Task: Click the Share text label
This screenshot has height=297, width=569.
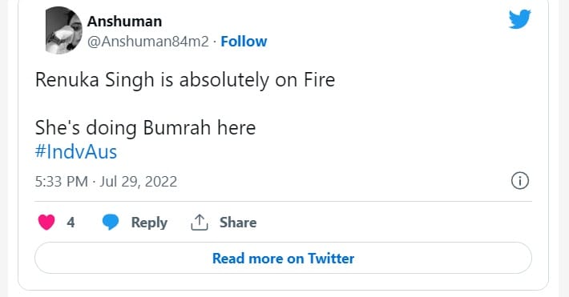Action: [238, 223]
